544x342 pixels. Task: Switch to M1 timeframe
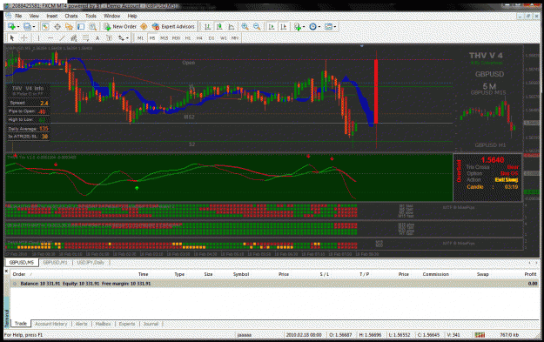[x=140, y=37]
